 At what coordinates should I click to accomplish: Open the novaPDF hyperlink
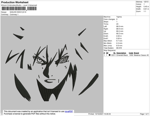[69, 111]
